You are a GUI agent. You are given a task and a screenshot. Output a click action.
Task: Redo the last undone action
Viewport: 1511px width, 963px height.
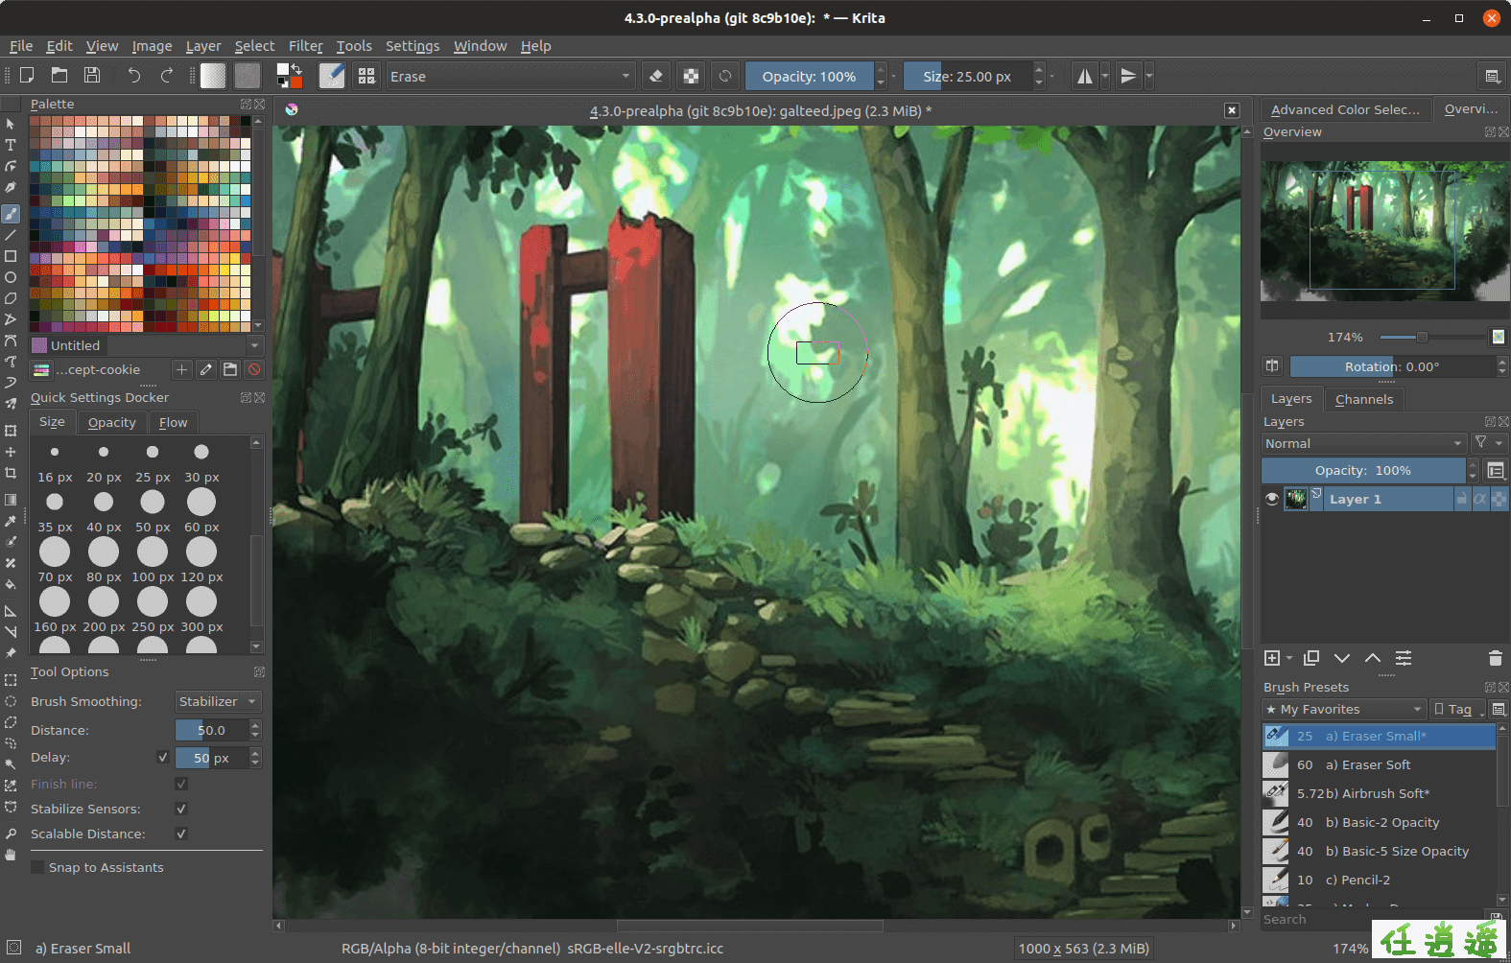167,76
